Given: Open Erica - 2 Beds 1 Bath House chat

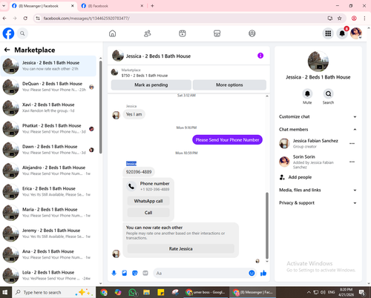Looking at the screenshot, I should [x=48, y=192].
